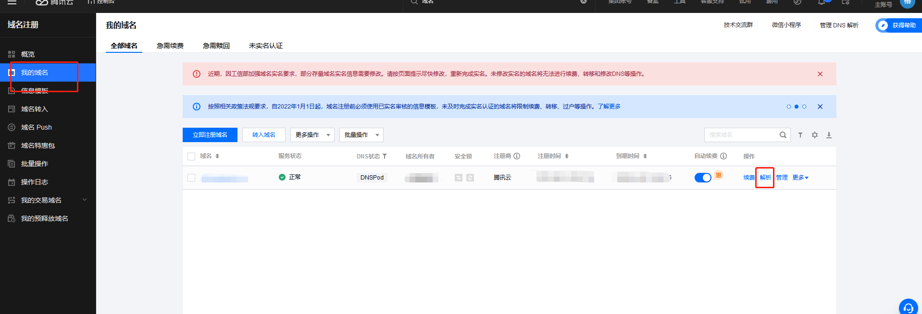Click the search magnifier in domain search box
Screen dimensions: 922x314
pos(783,135)
